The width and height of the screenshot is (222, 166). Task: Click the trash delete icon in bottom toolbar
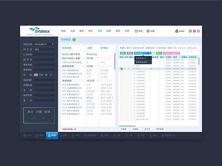coord(61,135)
